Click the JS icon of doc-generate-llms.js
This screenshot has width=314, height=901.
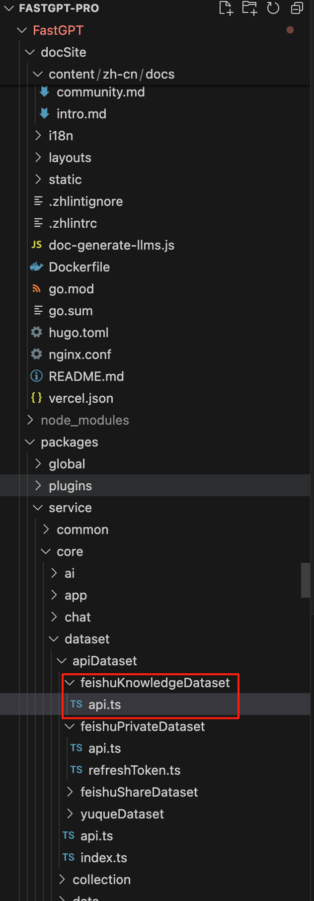pyautogui.click(x=37, y=245)
